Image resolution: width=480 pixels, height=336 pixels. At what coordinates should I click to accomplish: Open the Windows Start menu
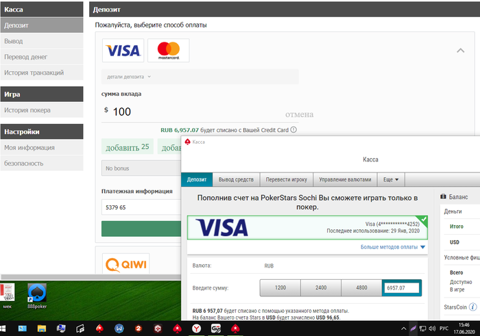3,328
